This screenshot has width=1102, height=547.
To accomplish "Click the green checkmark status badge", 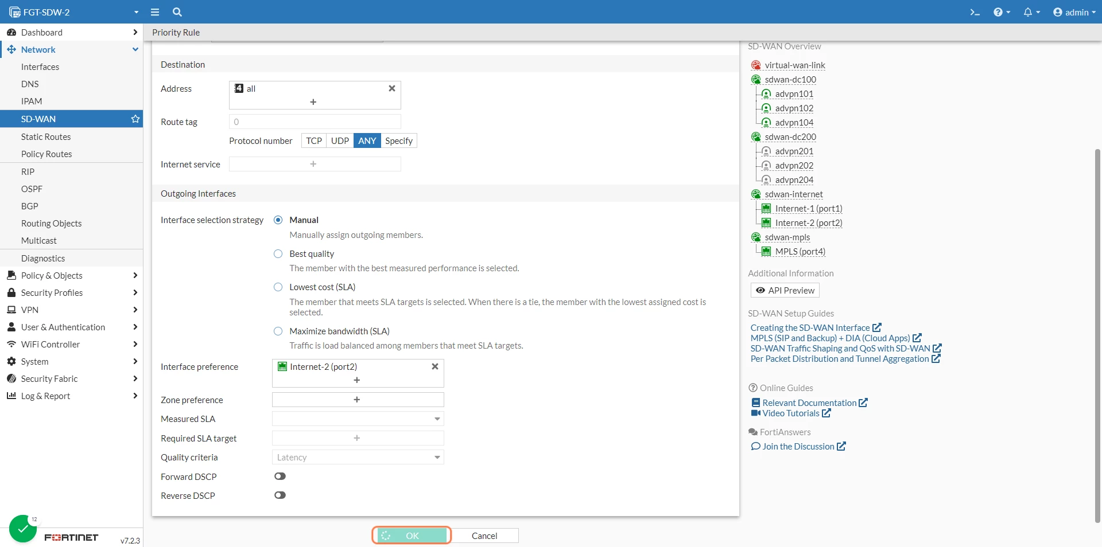I will [x=23, y=528].
